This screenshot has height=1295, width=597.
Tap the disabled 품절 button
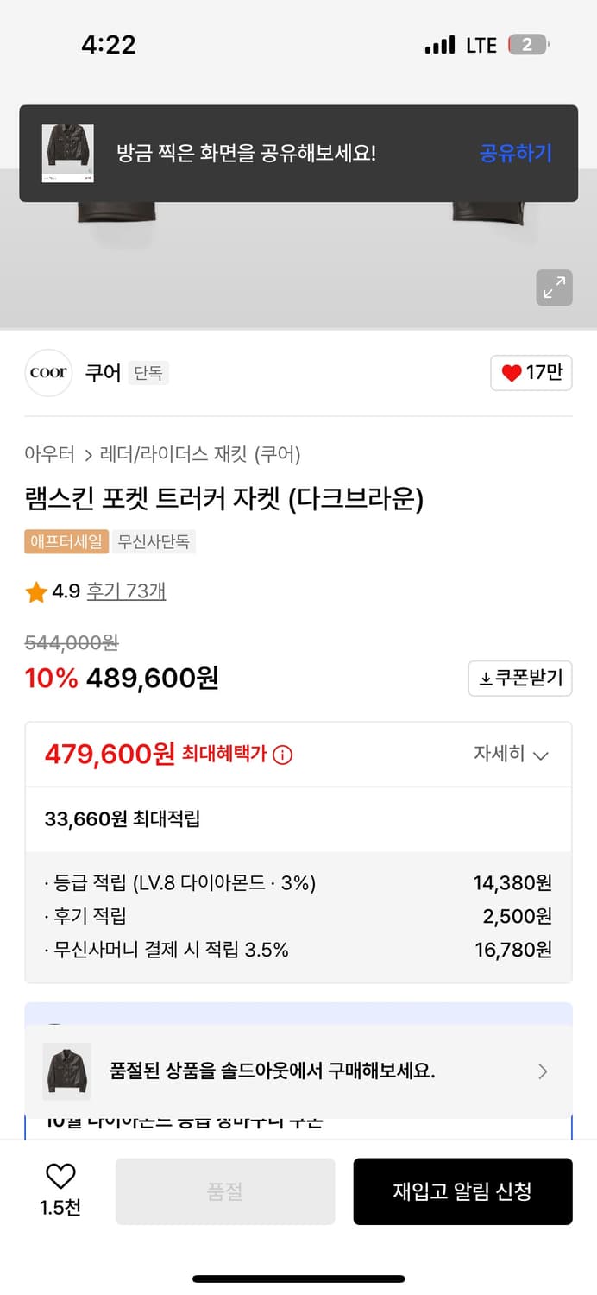point(225,1191)
